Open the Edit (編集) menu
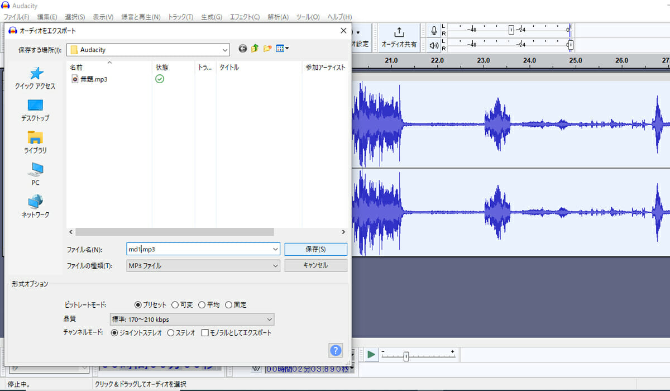This screenshot has width=670, height=391. (x=47, y=17)
